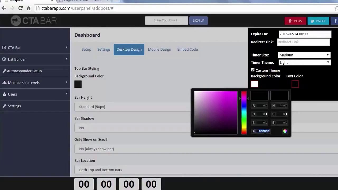Click the Enter Your Email field

[166, 21]
